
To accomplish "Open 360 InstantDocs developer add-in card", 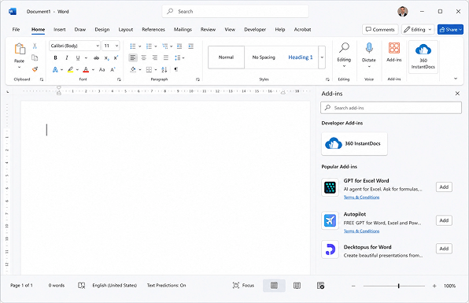I will point(354,143).
